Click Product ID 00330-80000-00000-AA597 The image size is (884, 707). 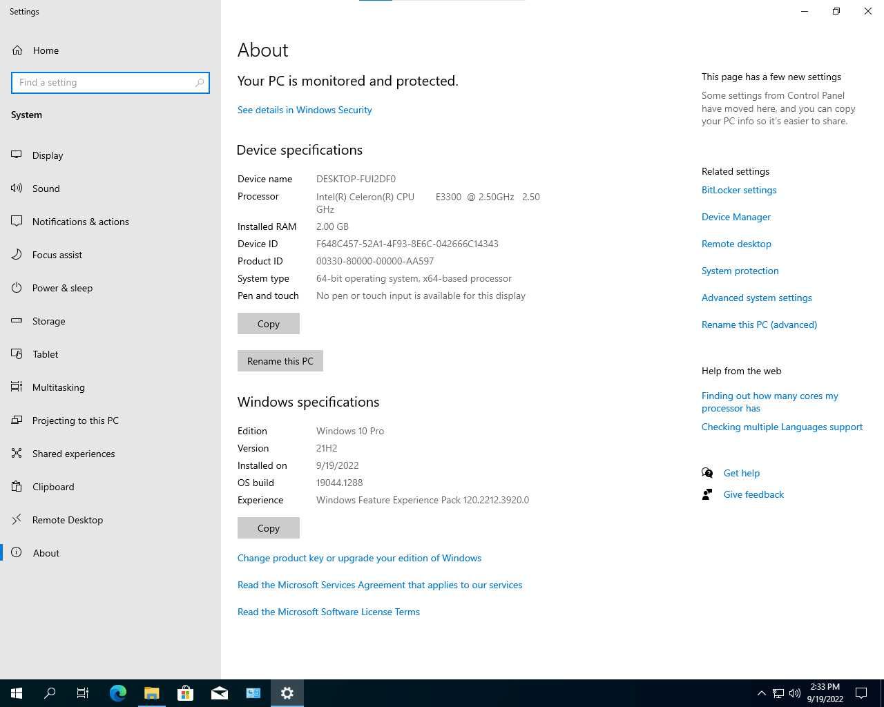coord(375,261)
